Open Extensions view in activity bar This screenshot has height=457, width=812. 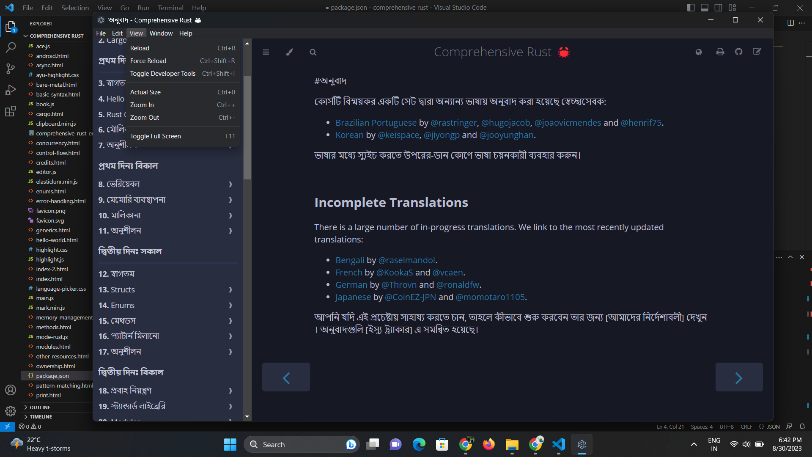11,112
